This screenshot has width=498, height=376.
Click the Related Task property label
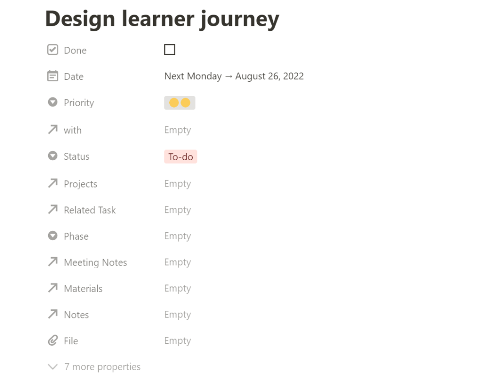[90, 210]
